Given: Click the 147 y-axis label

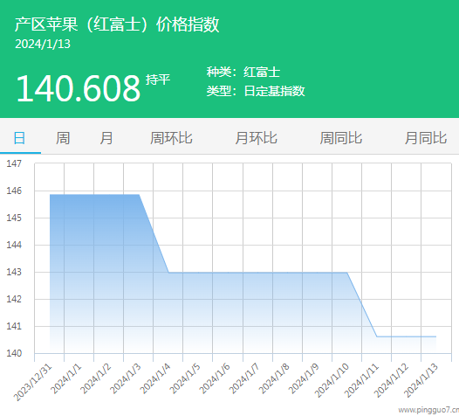Looking at the screenshot, I should (x=14, y=163).
